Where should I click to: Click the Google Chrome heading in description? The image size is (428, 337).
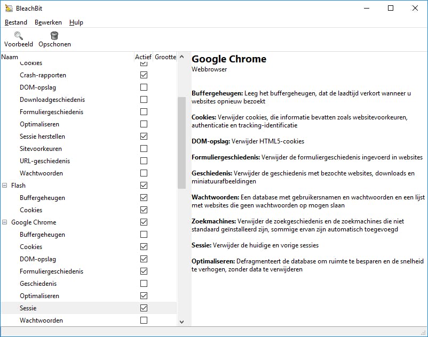click(x=229, y=59)
